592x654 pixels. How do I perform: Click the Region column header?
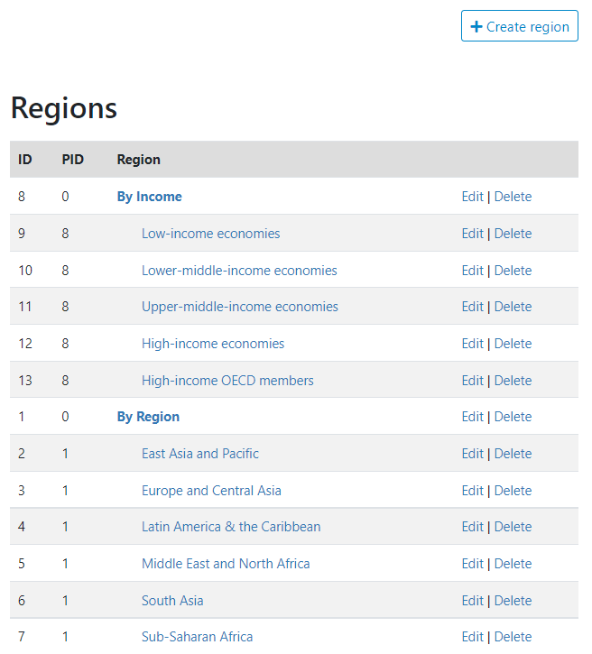[x=138, y=160]
